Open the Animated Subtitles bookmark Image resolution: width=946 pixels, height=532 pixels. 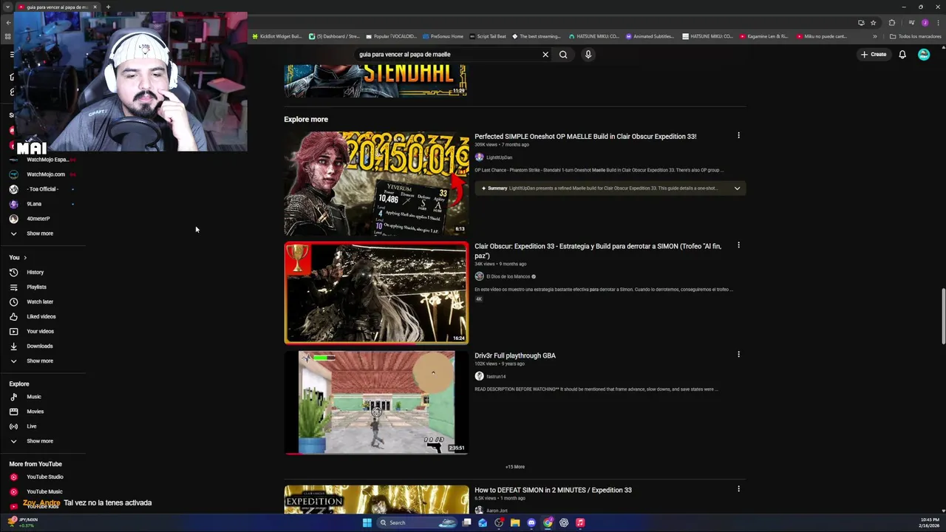[650, 36]
